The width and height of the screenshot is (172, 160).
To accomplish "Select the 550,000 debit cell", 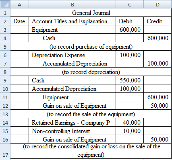I will [130, 80].
